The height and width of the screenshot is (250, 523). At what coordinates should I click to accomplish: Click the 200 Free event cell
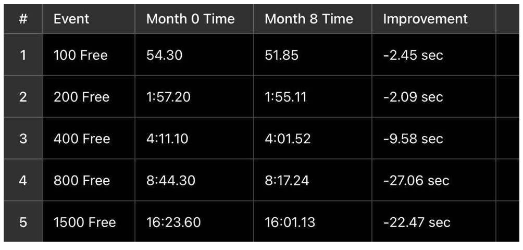point(89,96)
